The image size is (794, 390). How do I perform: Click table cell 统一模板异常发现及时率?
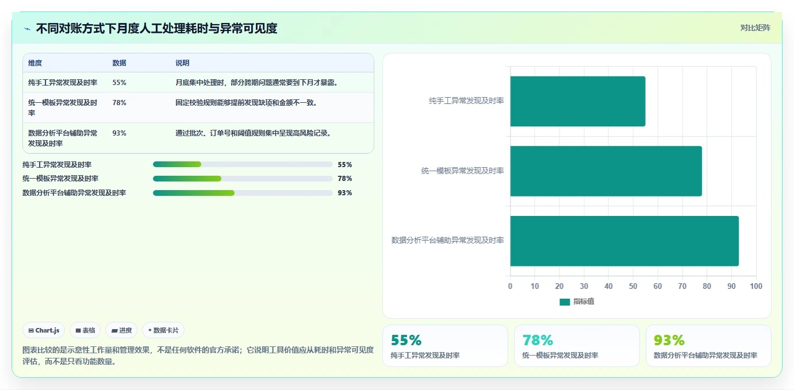63,108
